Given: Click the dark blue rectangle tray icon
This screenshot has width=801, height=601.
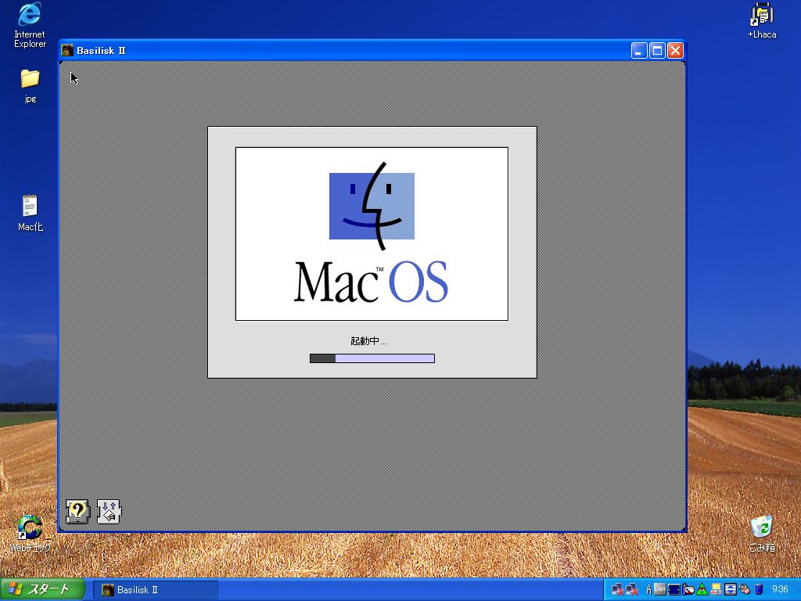Looking at the screenshot, I should point(673,590).
